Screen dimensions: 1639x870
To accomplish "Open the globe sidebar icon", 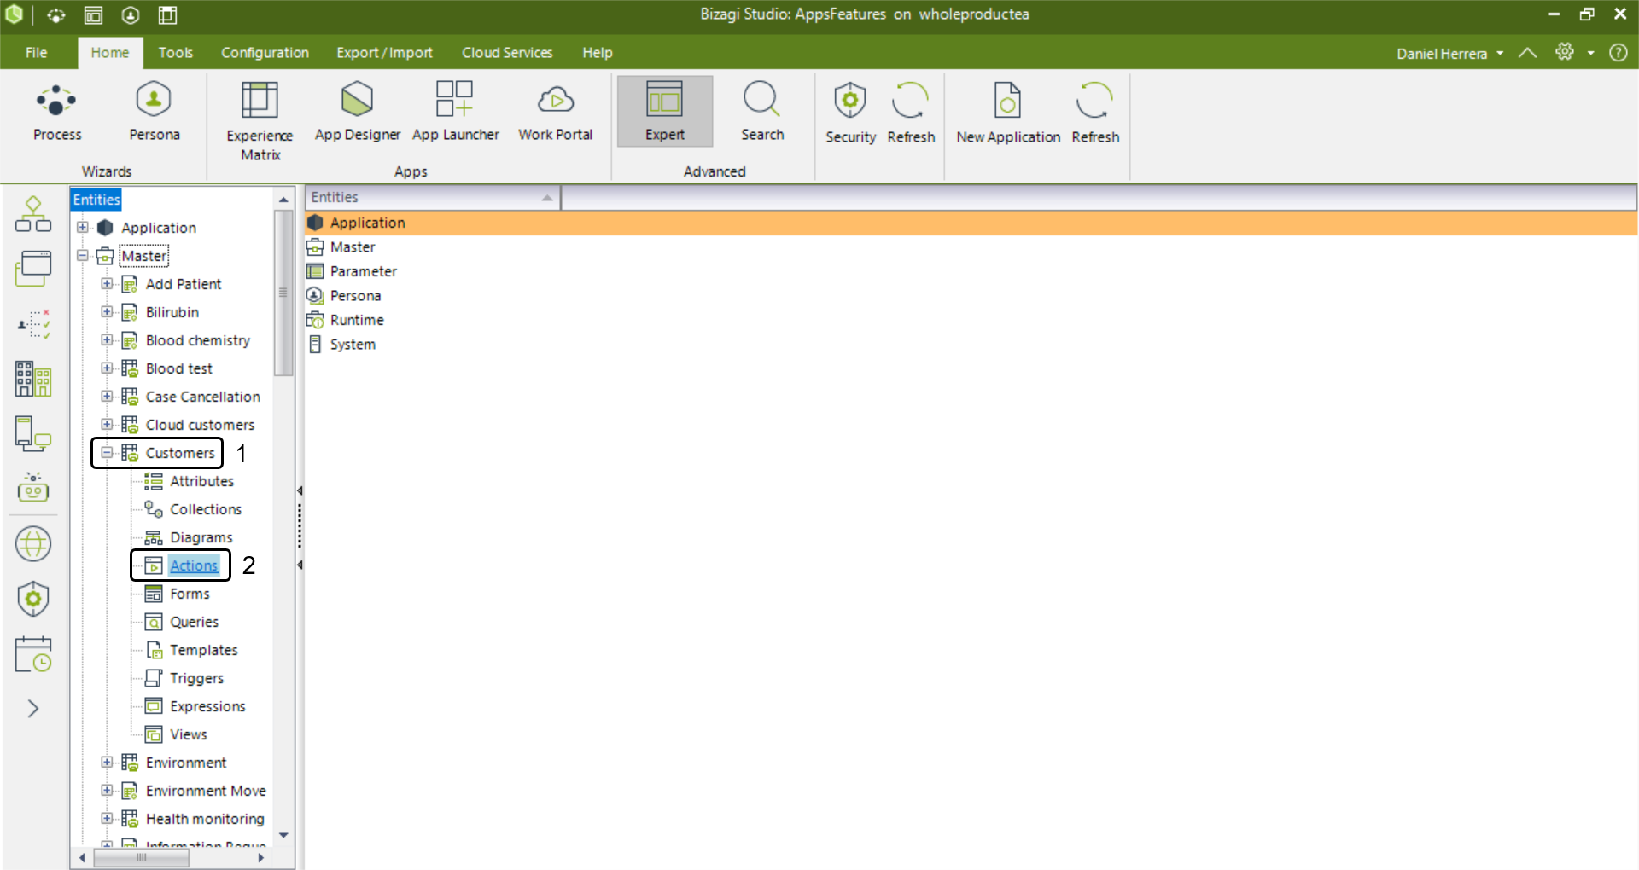I will [x=33, y=543].
